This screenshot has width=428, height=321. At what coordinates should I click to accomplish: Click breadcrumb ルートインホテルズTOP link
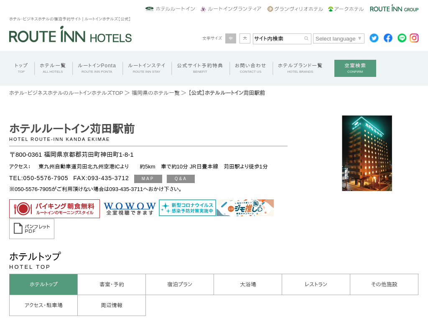point(66,93)
